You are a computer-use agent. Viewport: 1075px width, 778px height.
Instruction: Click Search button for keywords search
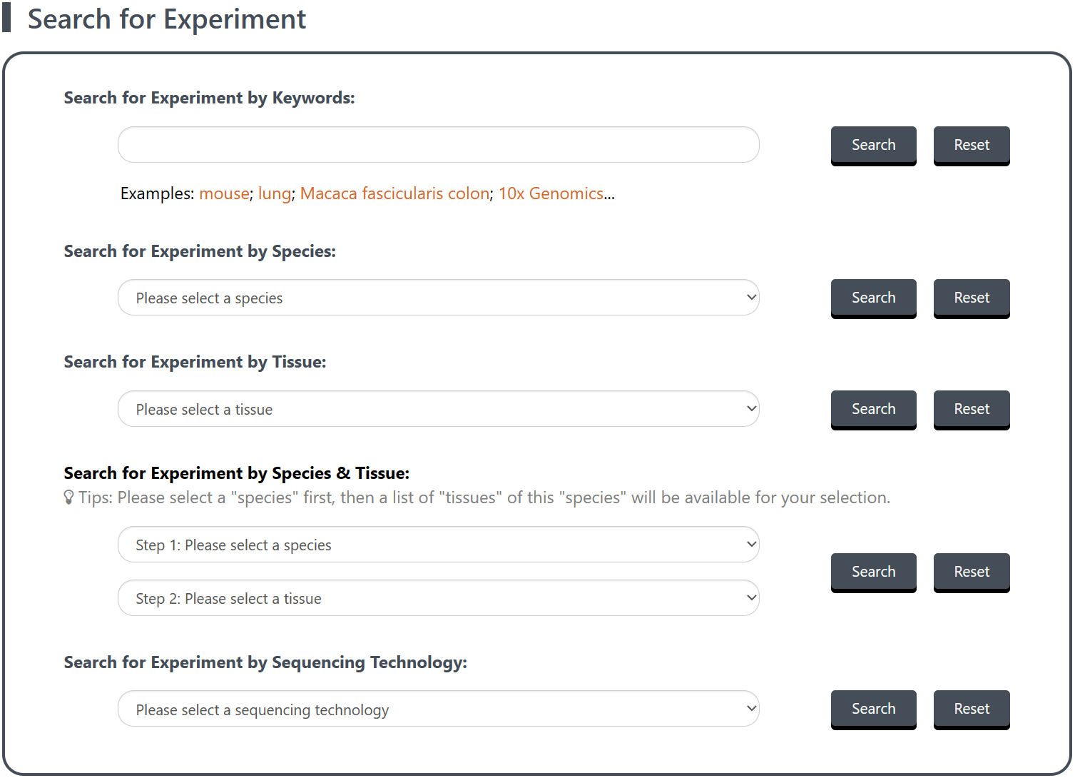click(x=873, y=145)
